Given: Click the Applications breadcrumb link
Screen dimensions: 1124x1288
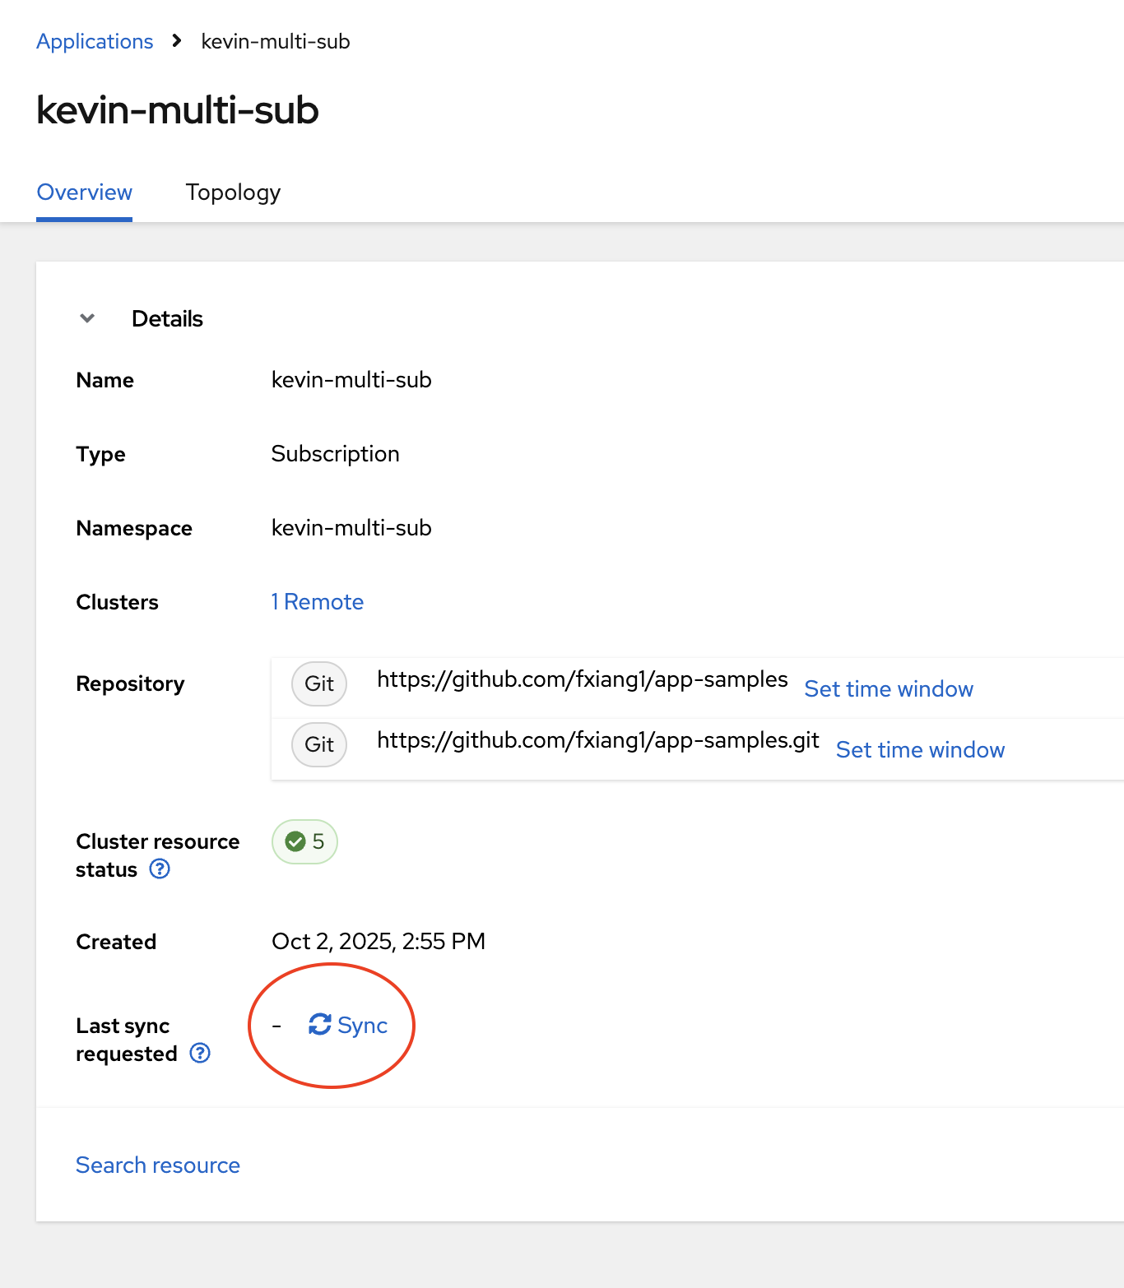Looking at the screenshot, I should point(95,41).
